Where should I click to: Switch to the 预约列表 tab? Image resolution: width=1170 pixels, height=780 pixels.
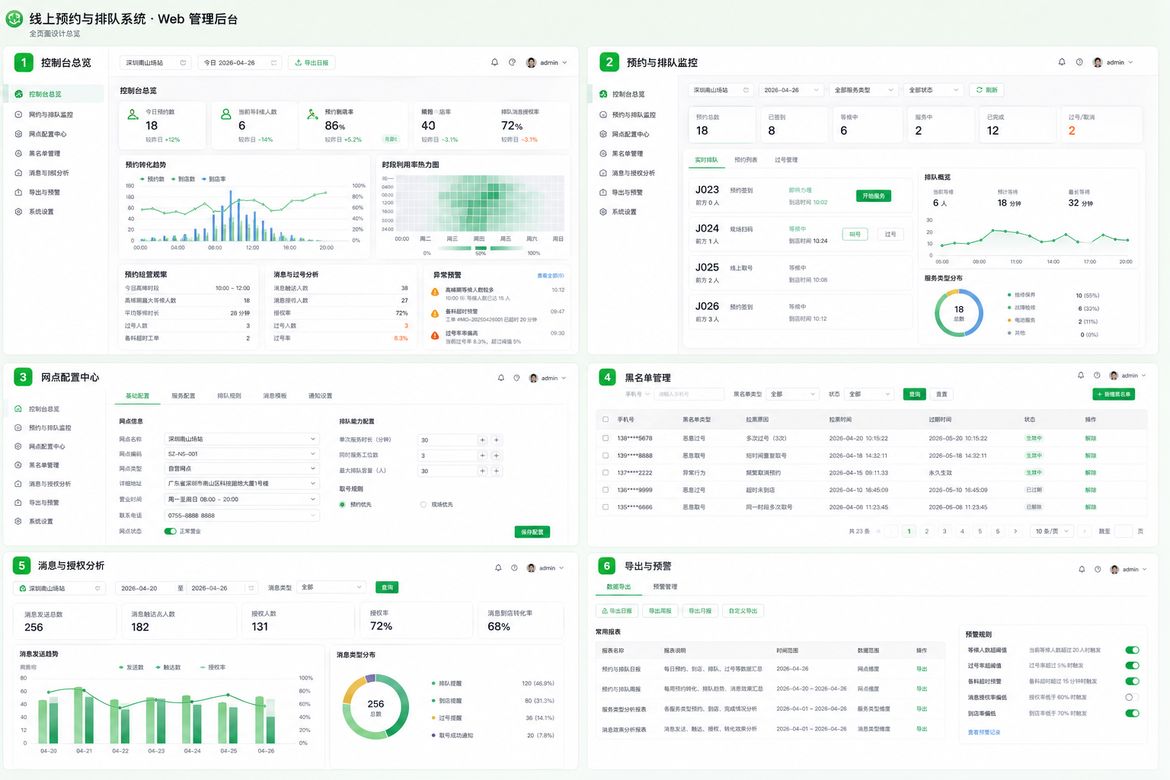pyautogui.click(x=746, y=160)
